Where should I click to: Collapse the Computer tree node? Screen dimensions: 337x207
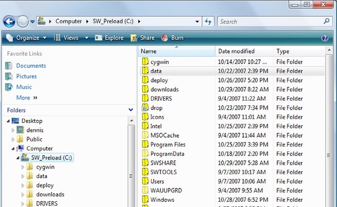click(x=13, y=148)
